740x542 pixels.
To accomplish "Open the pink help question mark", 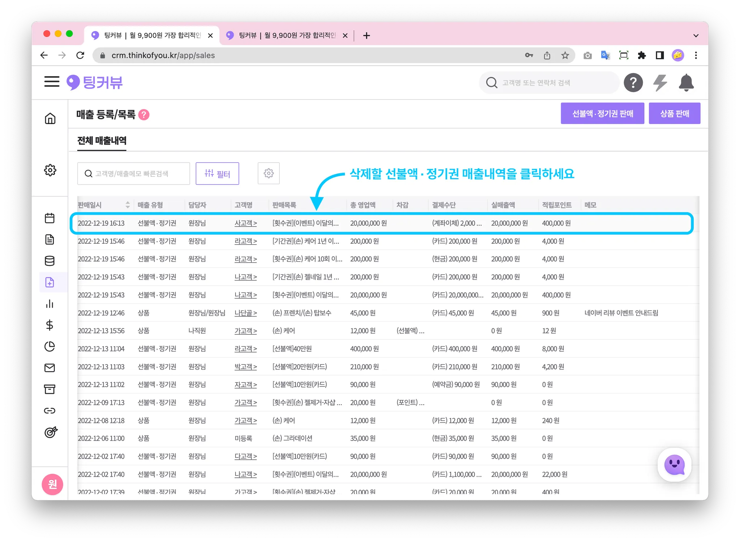I will tap(144, 115).
